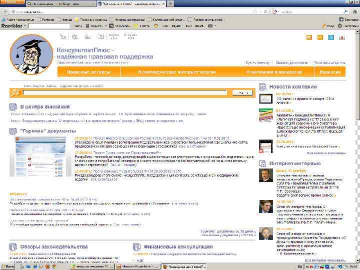Open the Правовые ресурсы menu
This screenshot has width=360, height=270.
click(x=89, y=72)
